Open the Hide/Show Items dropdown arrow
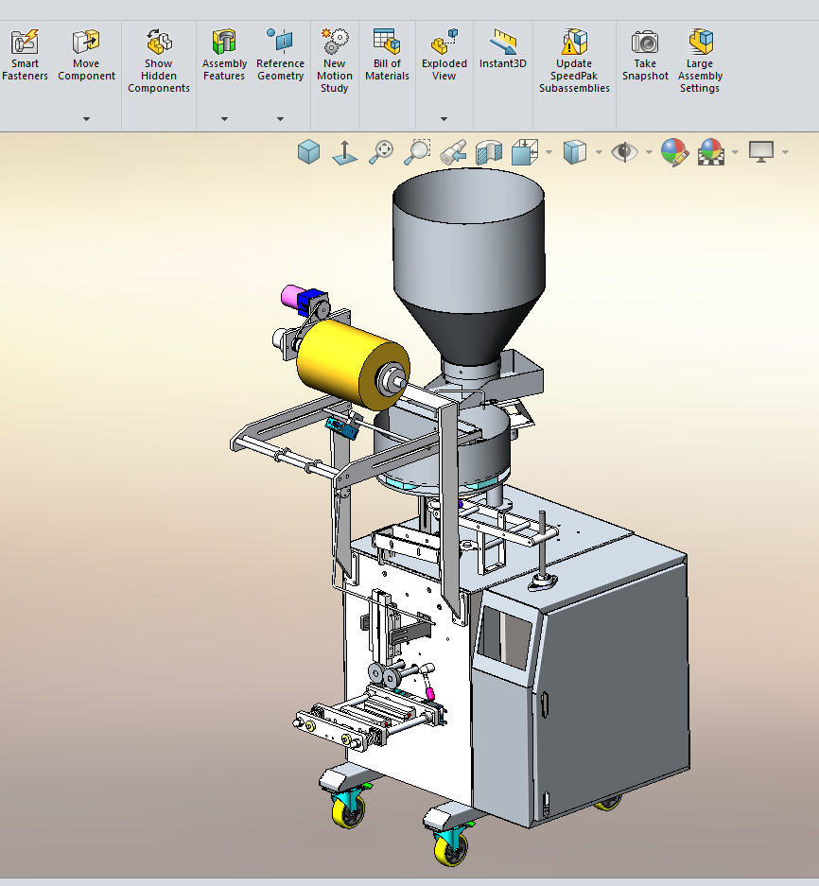 coord(649,152)
